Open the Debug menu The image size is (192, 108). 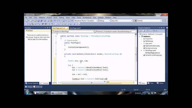click(x=61, y=18)
